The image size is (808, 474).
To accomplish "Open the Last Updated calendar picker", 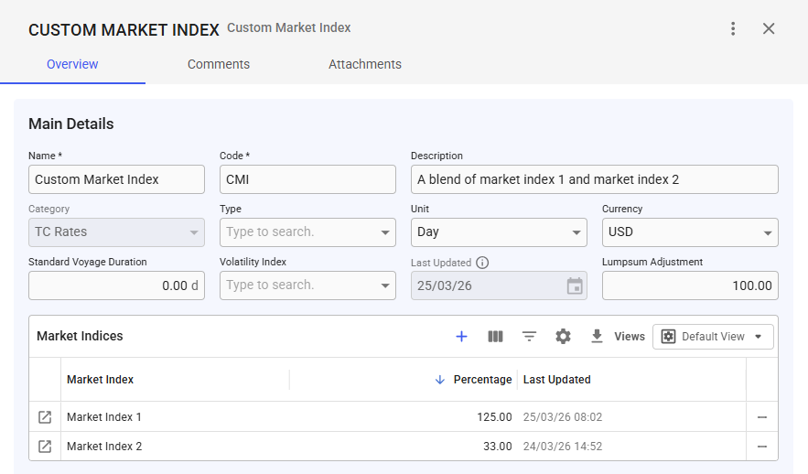I will pos(575,285).
